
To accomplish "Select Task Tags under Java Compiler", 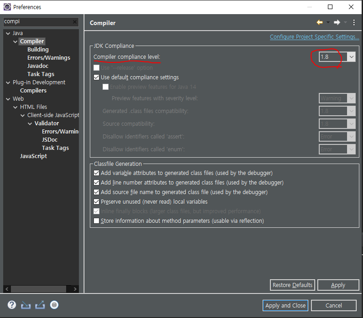I will [41, 74].
